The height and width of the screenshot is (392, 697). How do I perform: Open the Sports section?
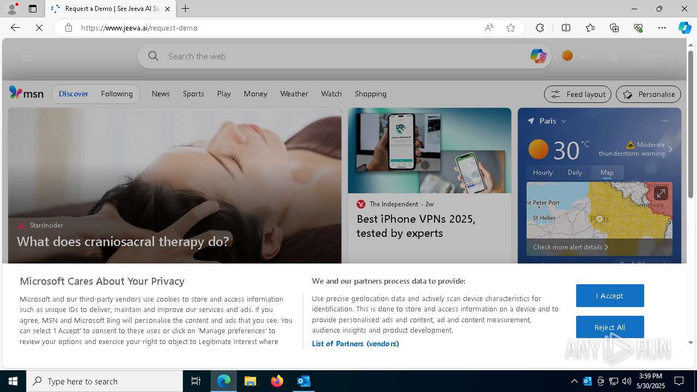(x=193, y=94)
